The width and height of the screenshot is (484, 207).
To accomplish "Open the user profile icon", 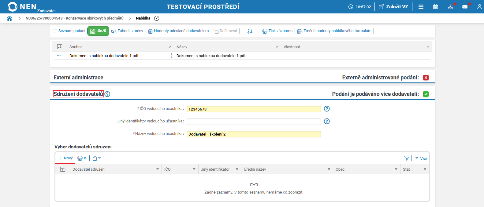I will [x=479, y=7].
